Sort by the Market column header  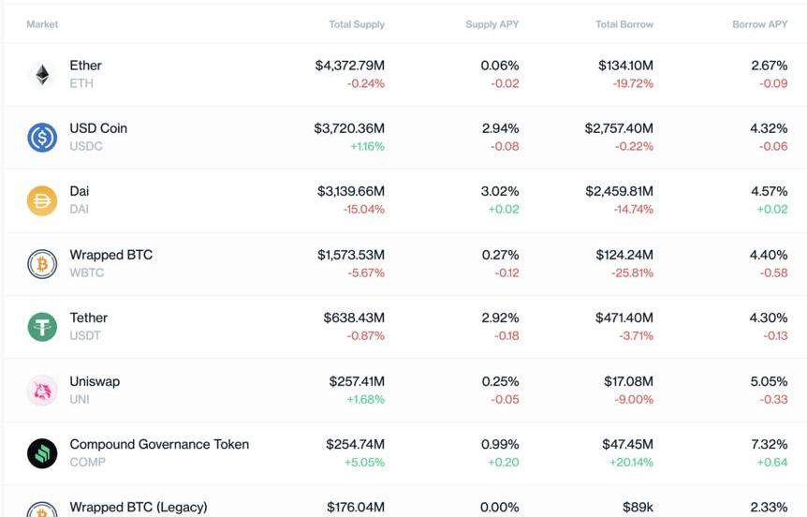coord(42,24)
